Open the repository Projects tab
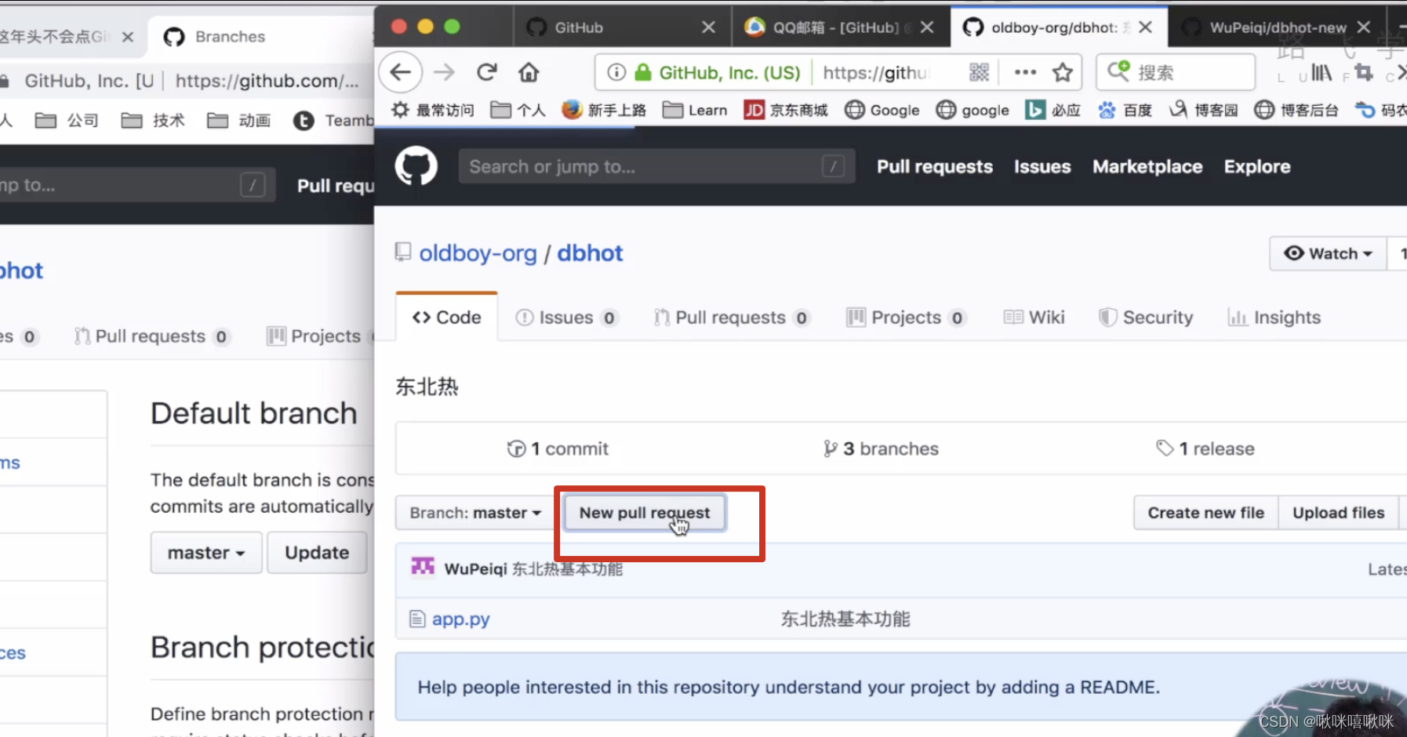The height and width of the screenshot is (737, 1407). (906, 318)
